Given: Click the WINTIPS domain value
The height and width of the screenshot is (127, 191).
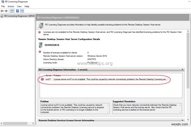Looking at the screenshot, I should coord(91,59).
